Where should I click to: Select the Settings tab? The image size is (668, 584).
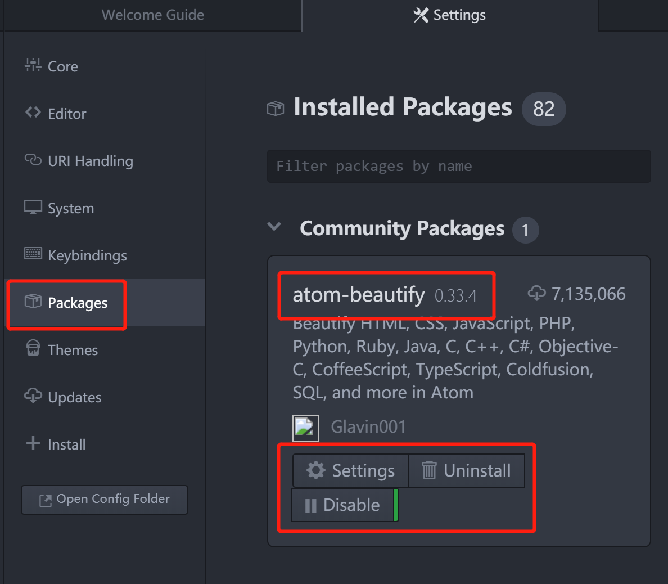click(x=450, y=15)
